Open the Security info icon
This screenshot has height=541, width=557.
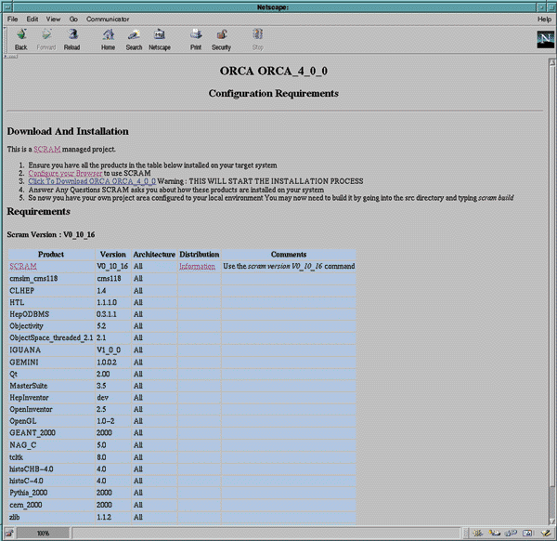[x=222, y=38]
